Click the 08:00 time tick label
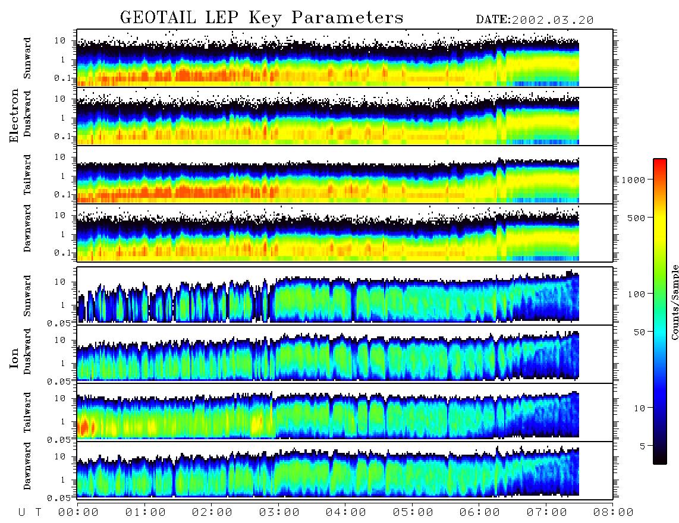679x523 pixels. tap(613, 512)
